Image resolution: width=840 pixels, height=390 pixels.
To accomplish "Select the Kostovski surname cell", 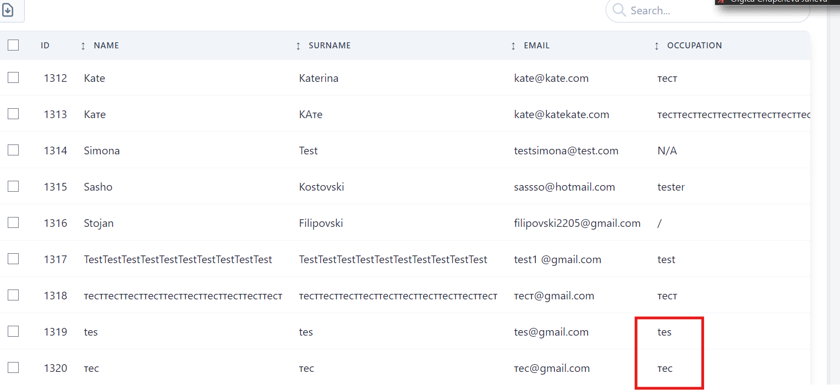I will pos(321,187).
